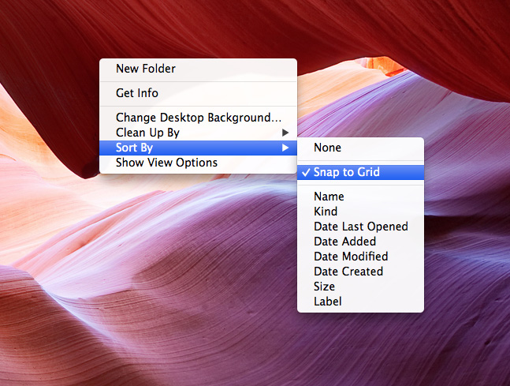
Task: Open the Sort By submenu
Action: [198, 148]
